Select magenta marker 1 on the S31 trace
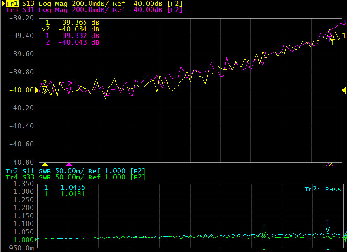The image size is (347, 252). click(x=330, y=37)
